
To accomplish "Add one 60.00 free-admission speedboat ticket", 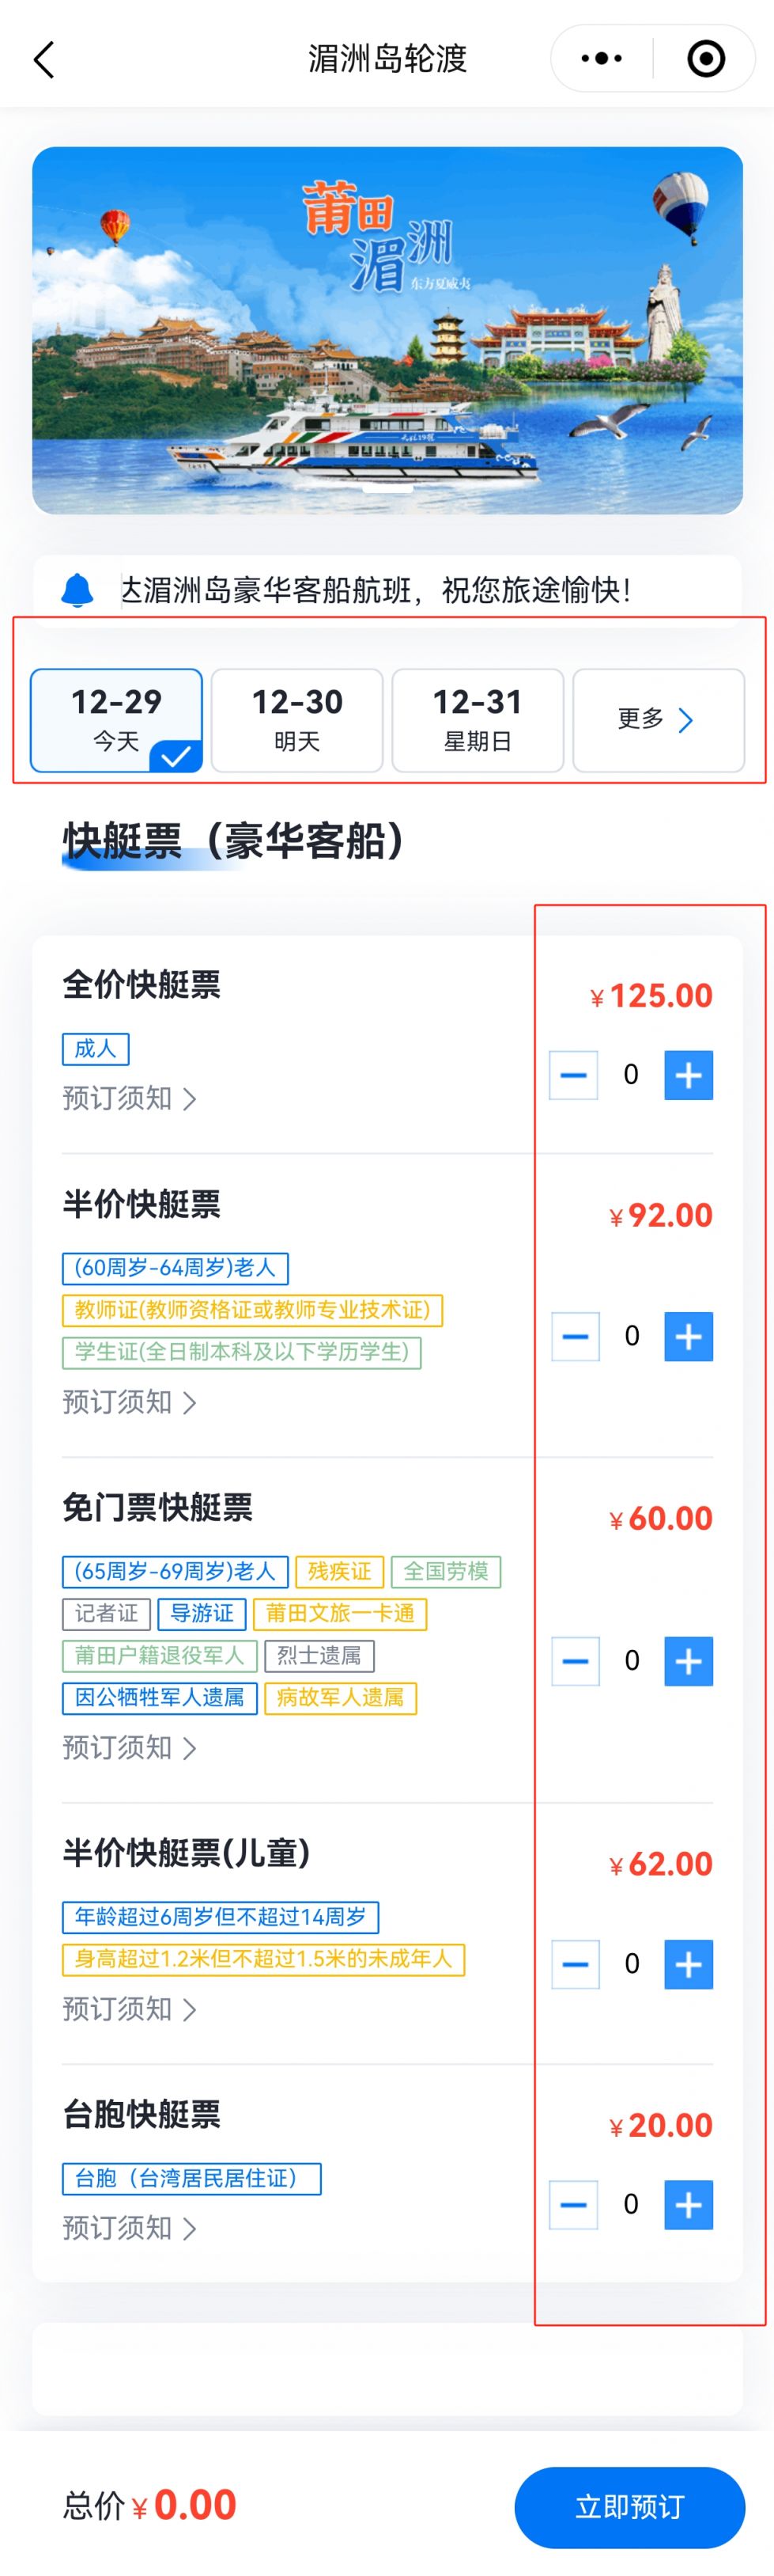I will pos(688,1661).
